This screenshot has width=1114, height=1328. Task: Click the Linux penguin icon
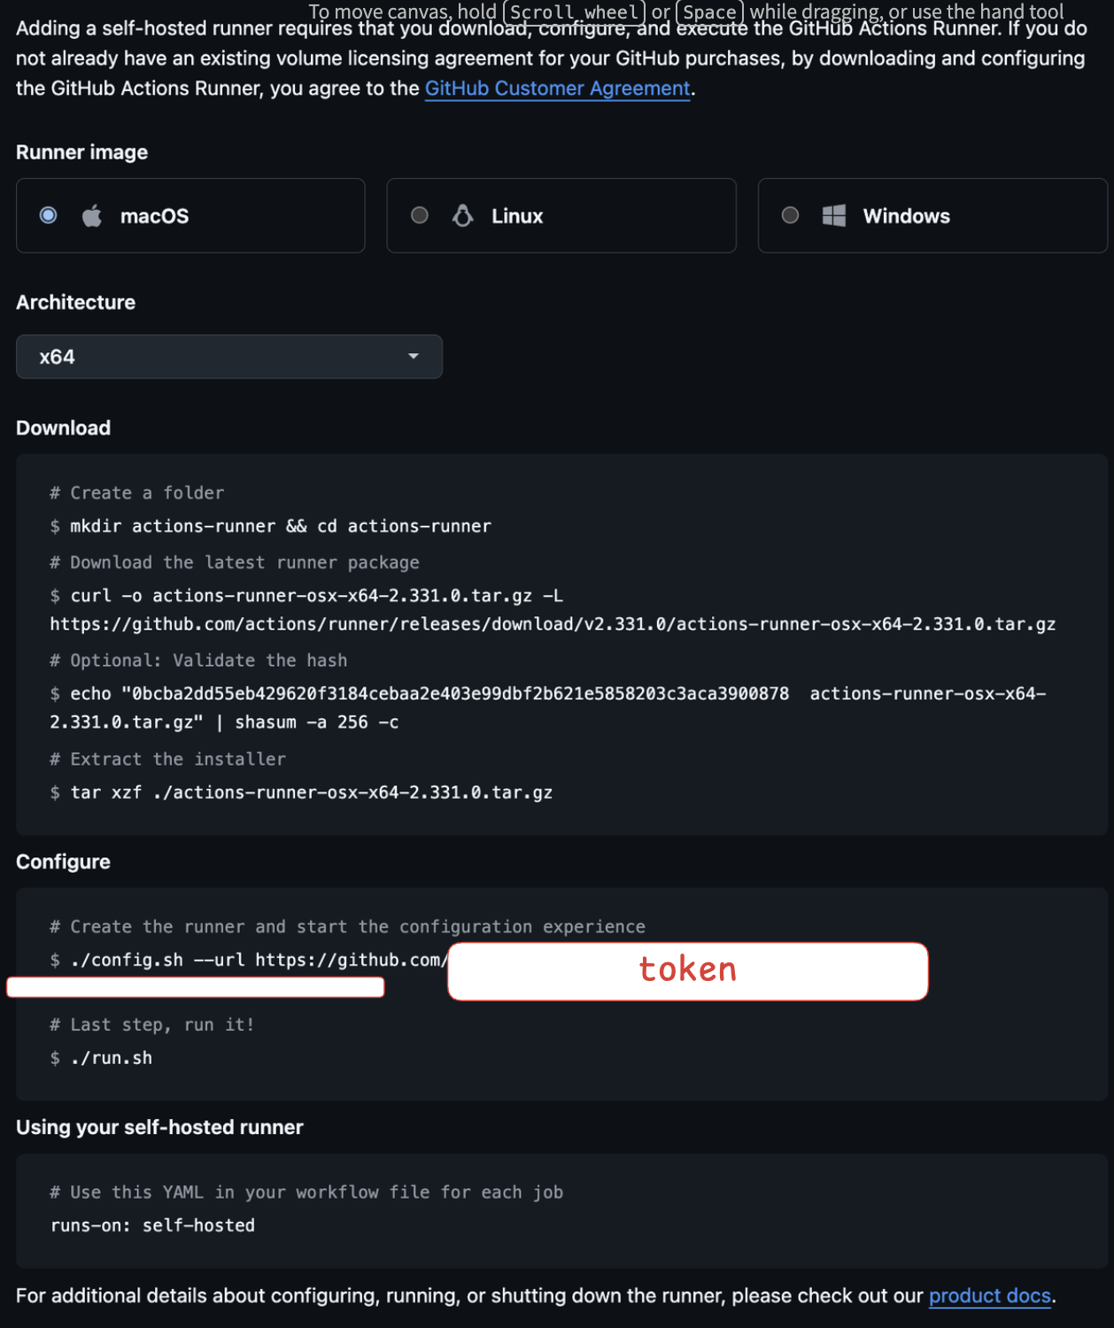(463, 215)
